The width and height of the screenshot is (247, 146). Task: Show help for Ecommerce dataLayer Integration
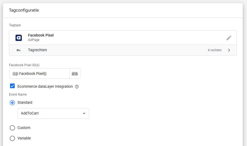click(x=77, y=87)
